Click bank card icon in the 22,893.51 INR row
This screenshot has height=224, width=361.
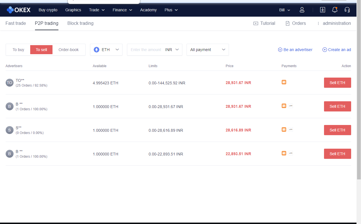click(284, 153)
